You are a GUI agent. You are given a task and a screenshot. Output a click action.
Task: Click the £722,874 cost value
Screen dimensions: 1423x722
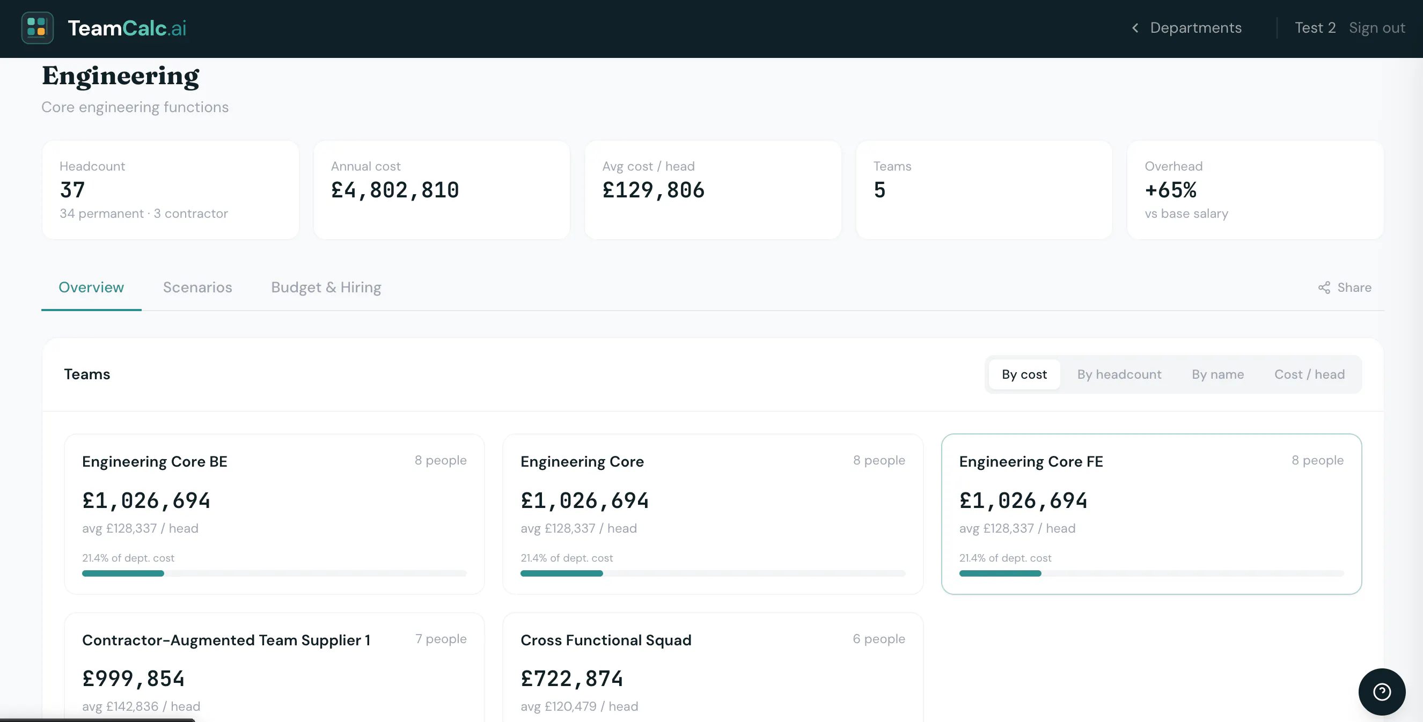click(572, 679)
